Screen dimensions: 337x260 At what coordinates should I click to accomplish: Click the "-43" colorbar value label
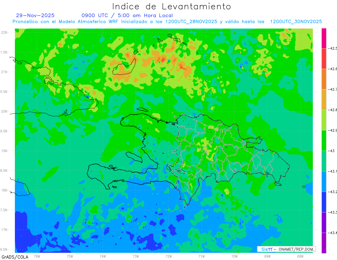(331, 151)
